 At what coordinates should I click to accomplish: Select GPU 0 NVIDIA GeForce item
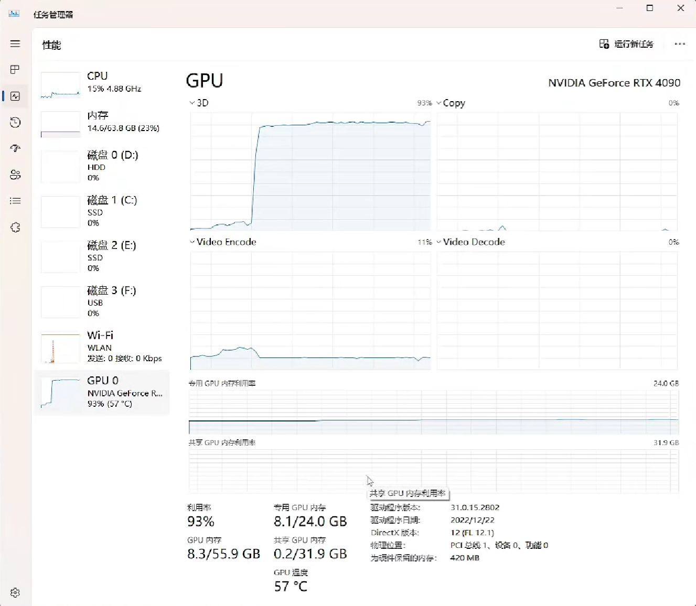click(102, 392)
